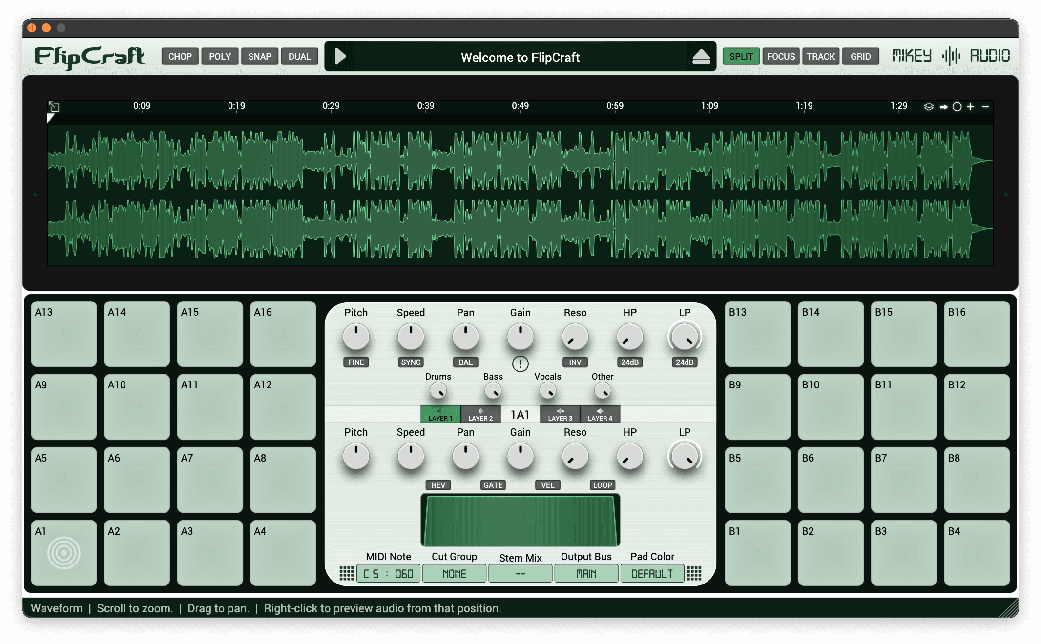Switch to the LAYER 2 tab
1041x644 pixels.
point(480,414)
